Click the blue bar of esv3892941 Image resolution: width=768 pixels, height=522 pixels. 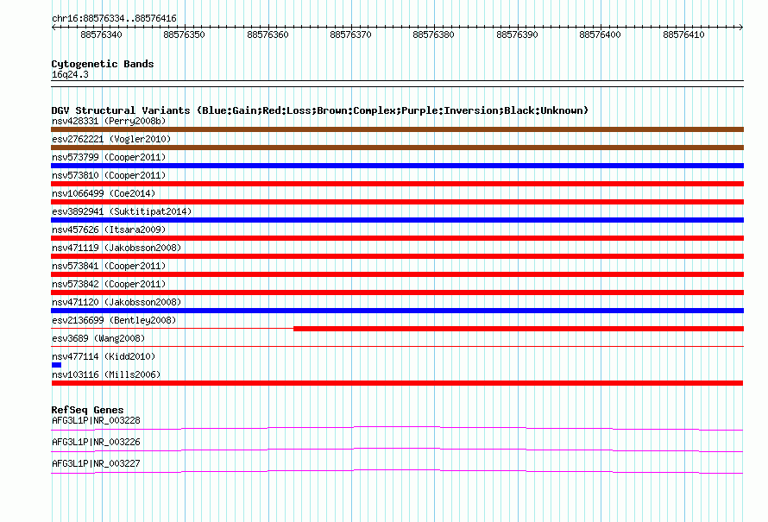[x=397, y=220]
